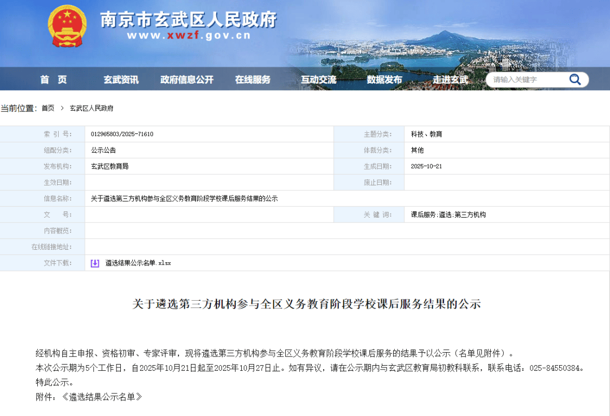Click the breadcrumb arrow separator after 首页
This screenshot has height=416, width=610.
point(62,109)
